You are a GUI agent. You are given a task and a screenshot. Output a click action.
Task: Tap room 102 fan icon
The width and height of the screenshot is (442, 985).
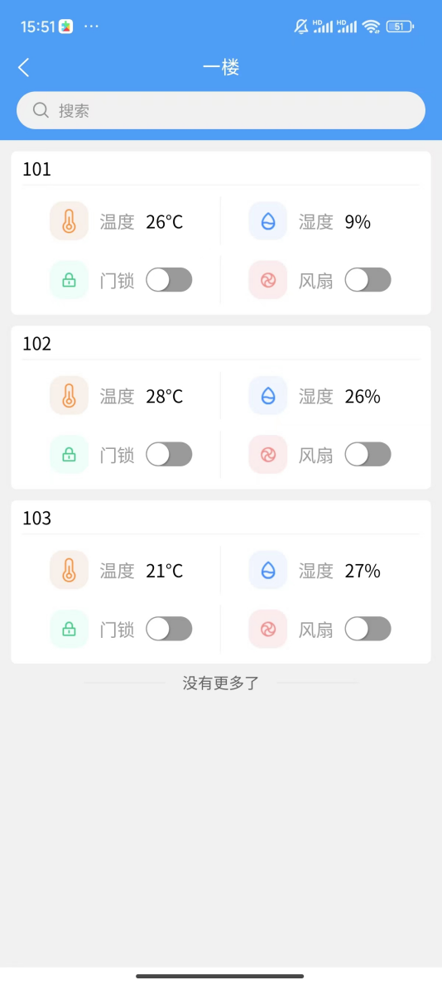[268, 454]
